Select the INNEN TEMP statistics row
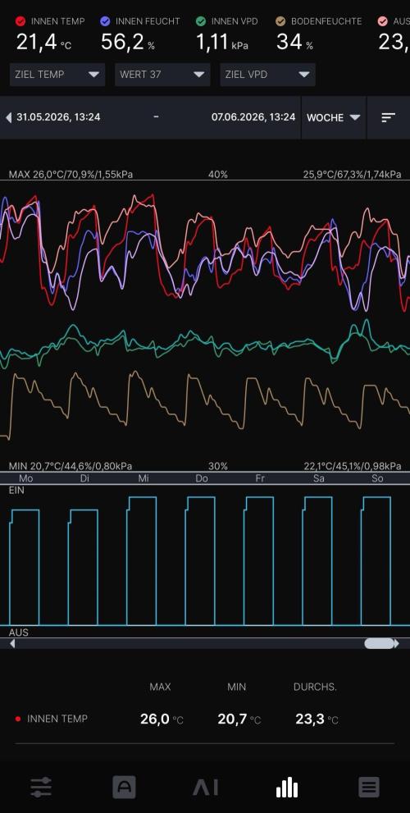The width and height of the screenshot is (410, 813). point(205,719)
